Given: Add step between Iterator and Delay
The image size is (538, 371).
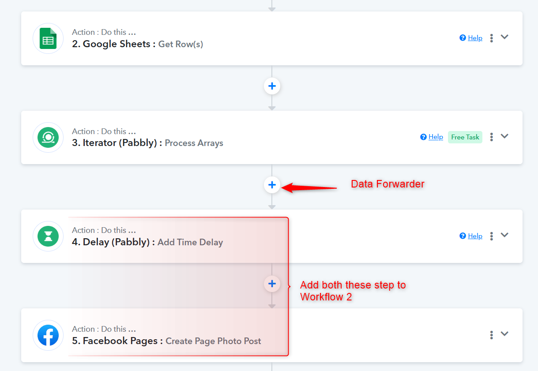Looking at the screenshot, I should (x=272, y=185).
